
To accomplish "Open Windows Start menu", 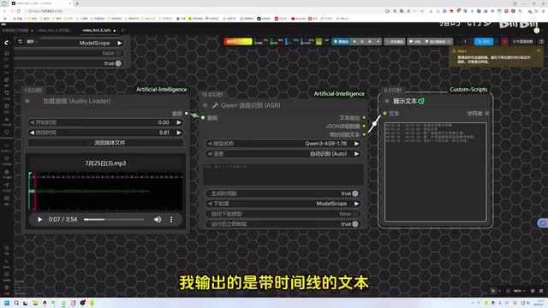I will click(x=7, y=303).
